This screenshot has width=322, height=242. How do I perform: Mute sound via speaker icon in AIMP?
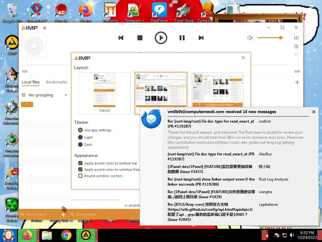250,38
